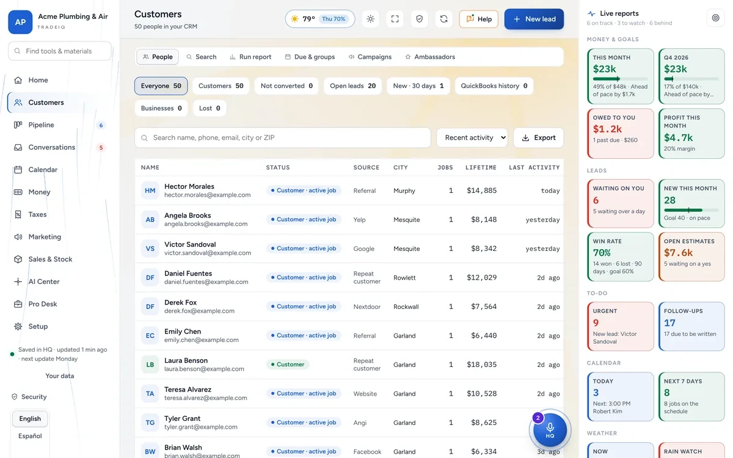This screenshot has height=458, width=733.
Task: Open the Campaigns tab
Action: pos(370,57)
